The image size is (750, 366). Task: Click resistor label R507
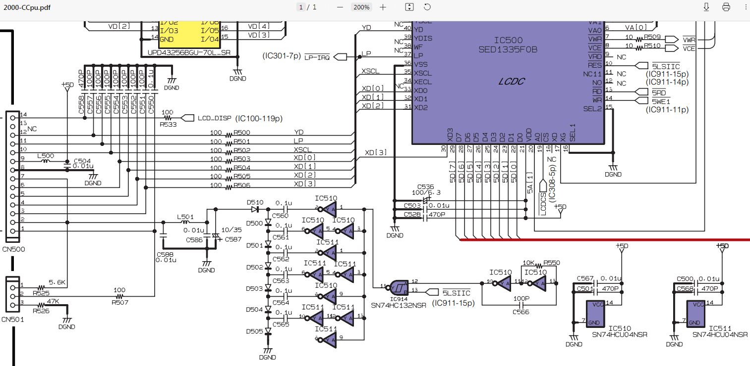(x=119, y=302)
